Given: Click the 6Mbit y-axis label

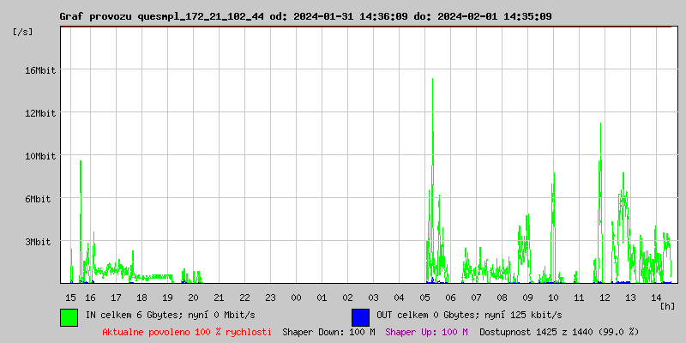Looking at the screenshot, I should pyautogui.click(x=39, y=199).
